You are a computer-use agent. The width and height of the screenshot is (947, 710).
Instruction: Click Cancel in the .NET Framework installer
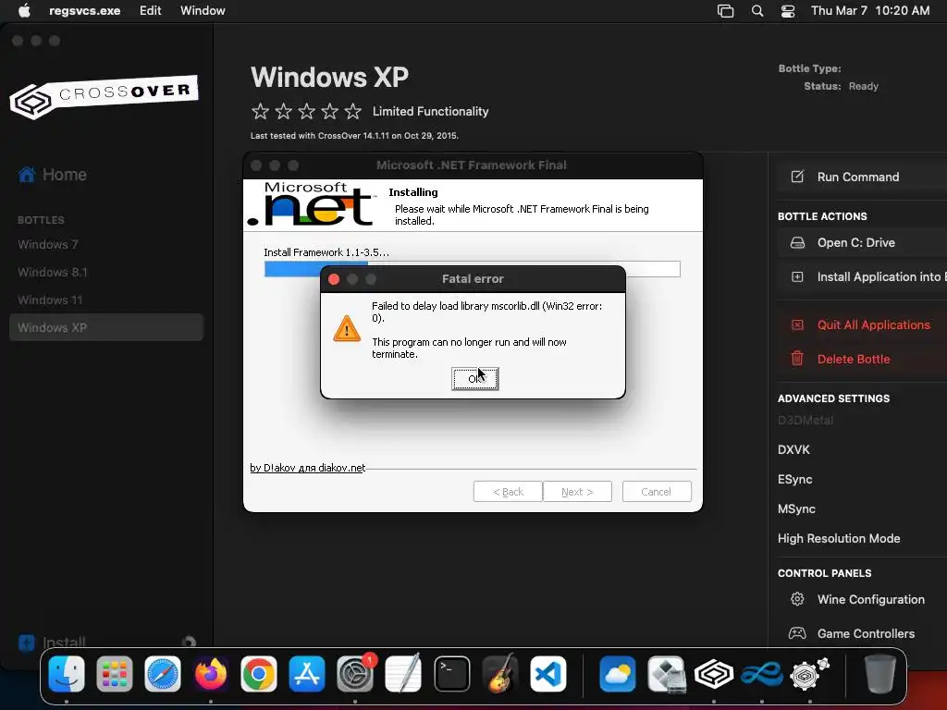(657, 492)
